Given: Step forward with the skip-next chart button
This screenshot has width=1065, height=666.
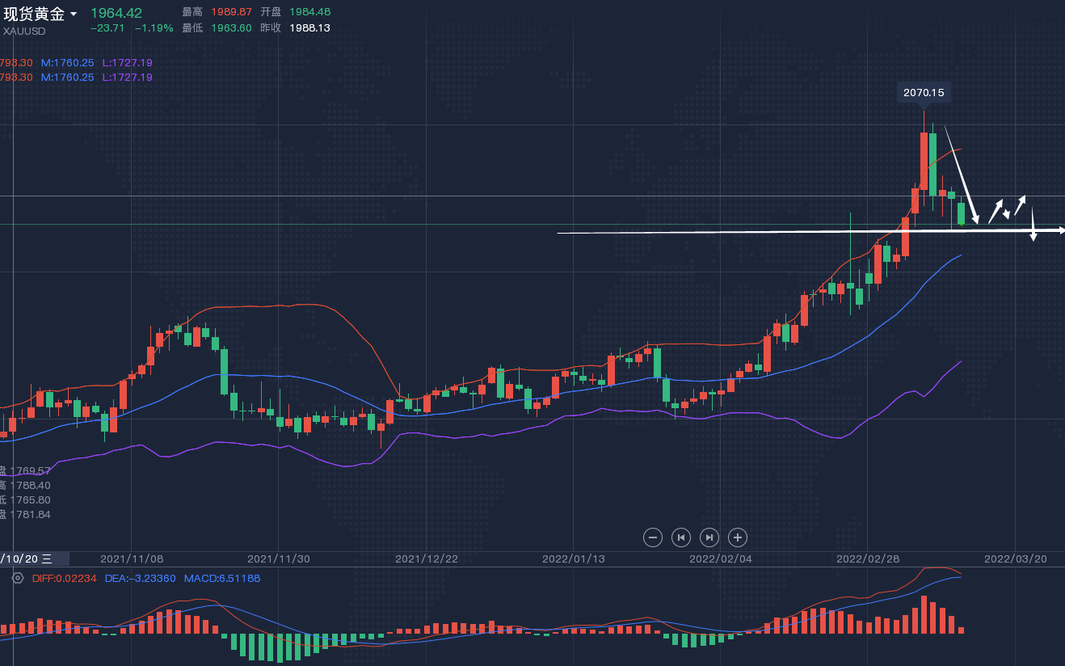Looking at the screenshot, I should pos(709,537).
